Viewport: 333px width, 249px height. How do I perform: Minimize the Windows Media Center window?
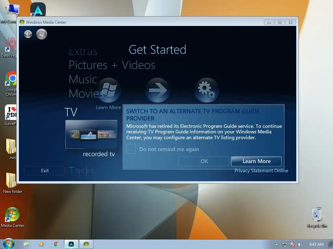coord(269,22)
